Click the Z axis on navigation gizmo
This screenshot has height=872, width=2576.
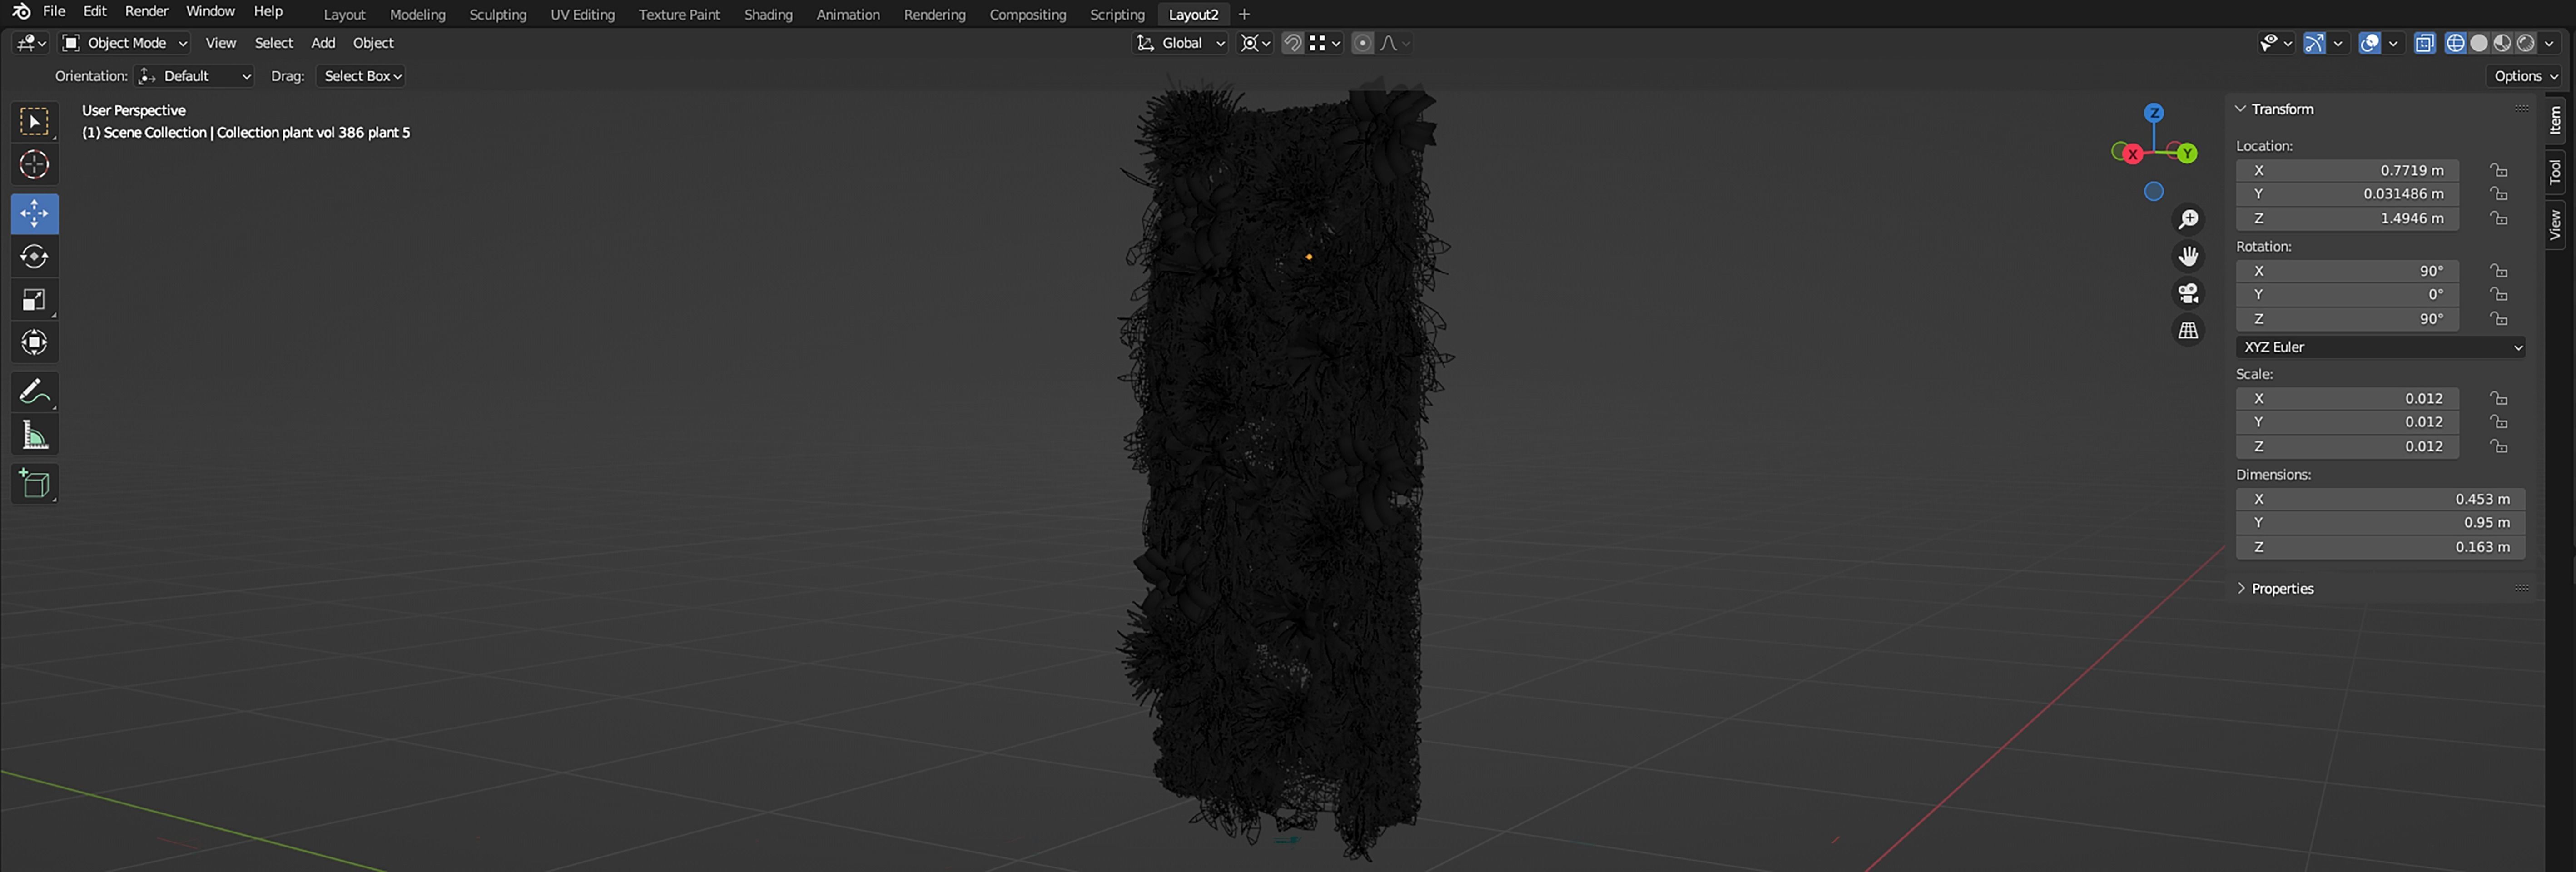coord(2154,113)
